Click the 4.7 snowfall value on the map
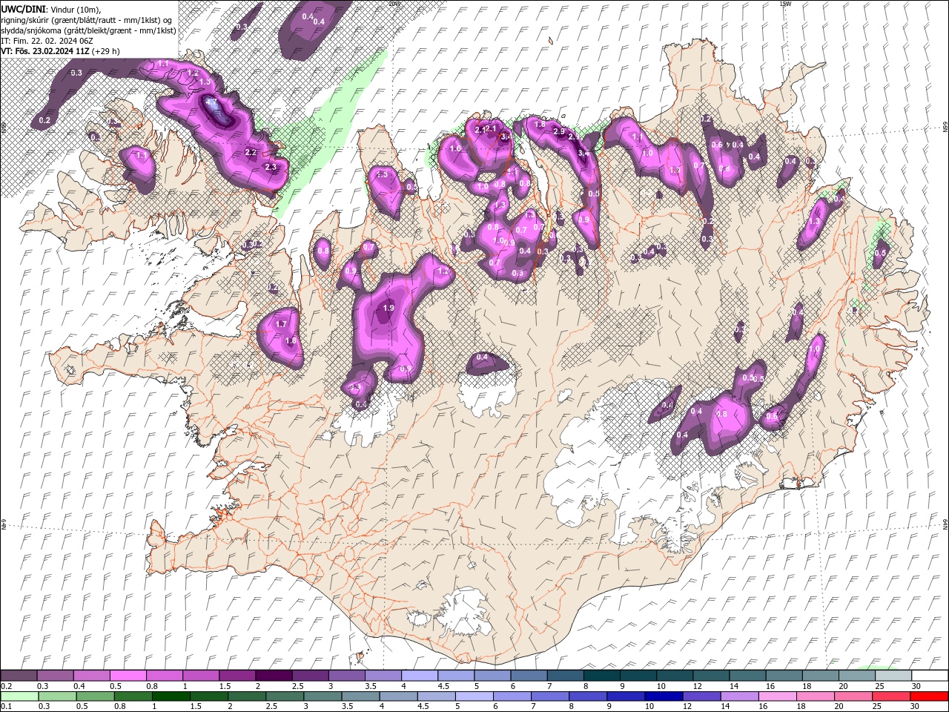 [x=211, y=103]
